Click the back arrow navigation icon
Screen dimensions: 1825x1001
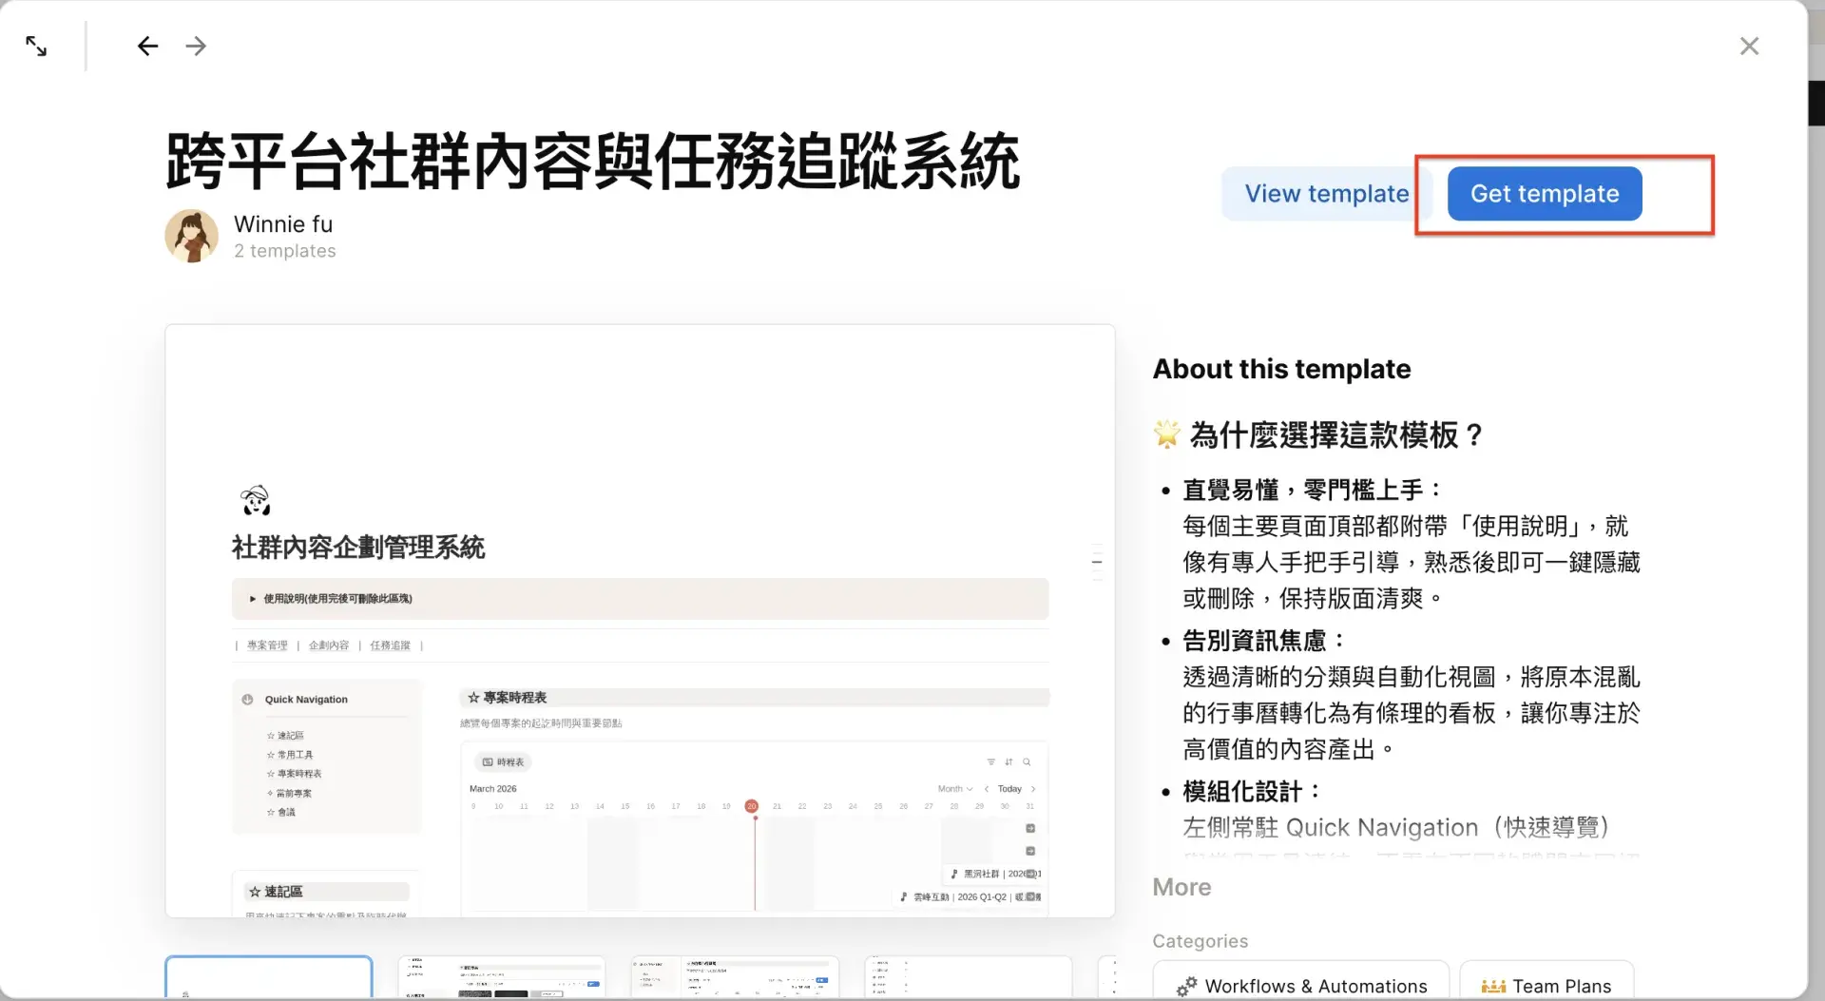[148, 46]
